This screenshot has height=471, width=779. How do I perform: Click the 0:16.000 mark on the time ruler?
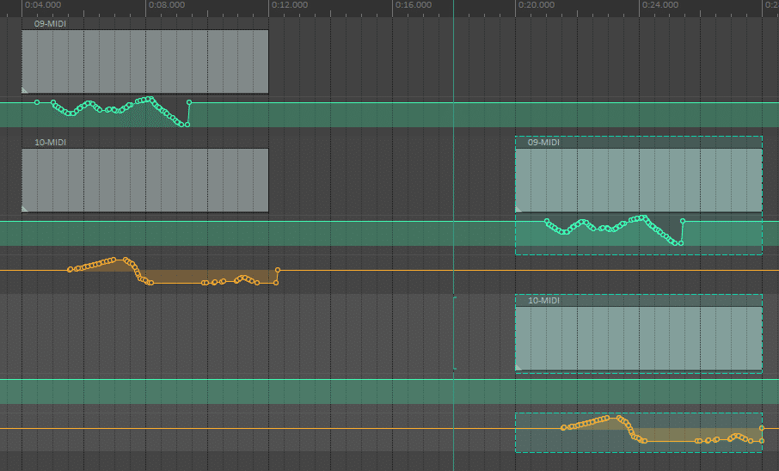pyautogui.click(x=414, y=5)
